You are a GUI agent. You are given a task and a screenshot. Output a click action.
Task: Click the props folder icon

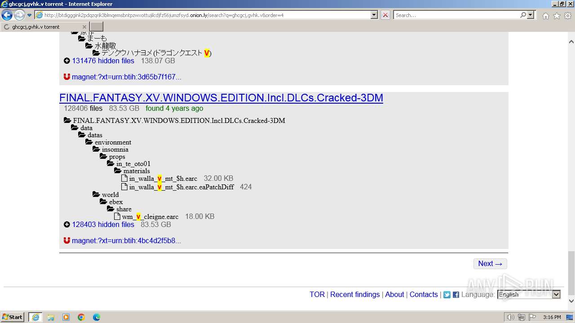click(x=103, y=156)
